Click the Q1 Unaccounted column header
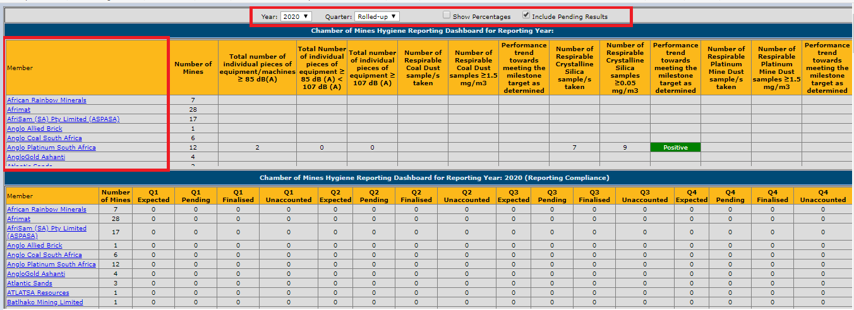 289,196
